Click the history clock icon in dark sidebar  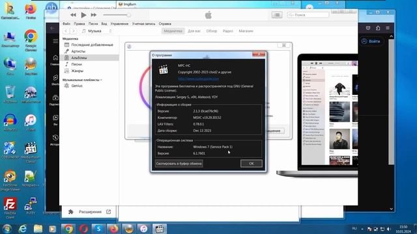[55, 138]
